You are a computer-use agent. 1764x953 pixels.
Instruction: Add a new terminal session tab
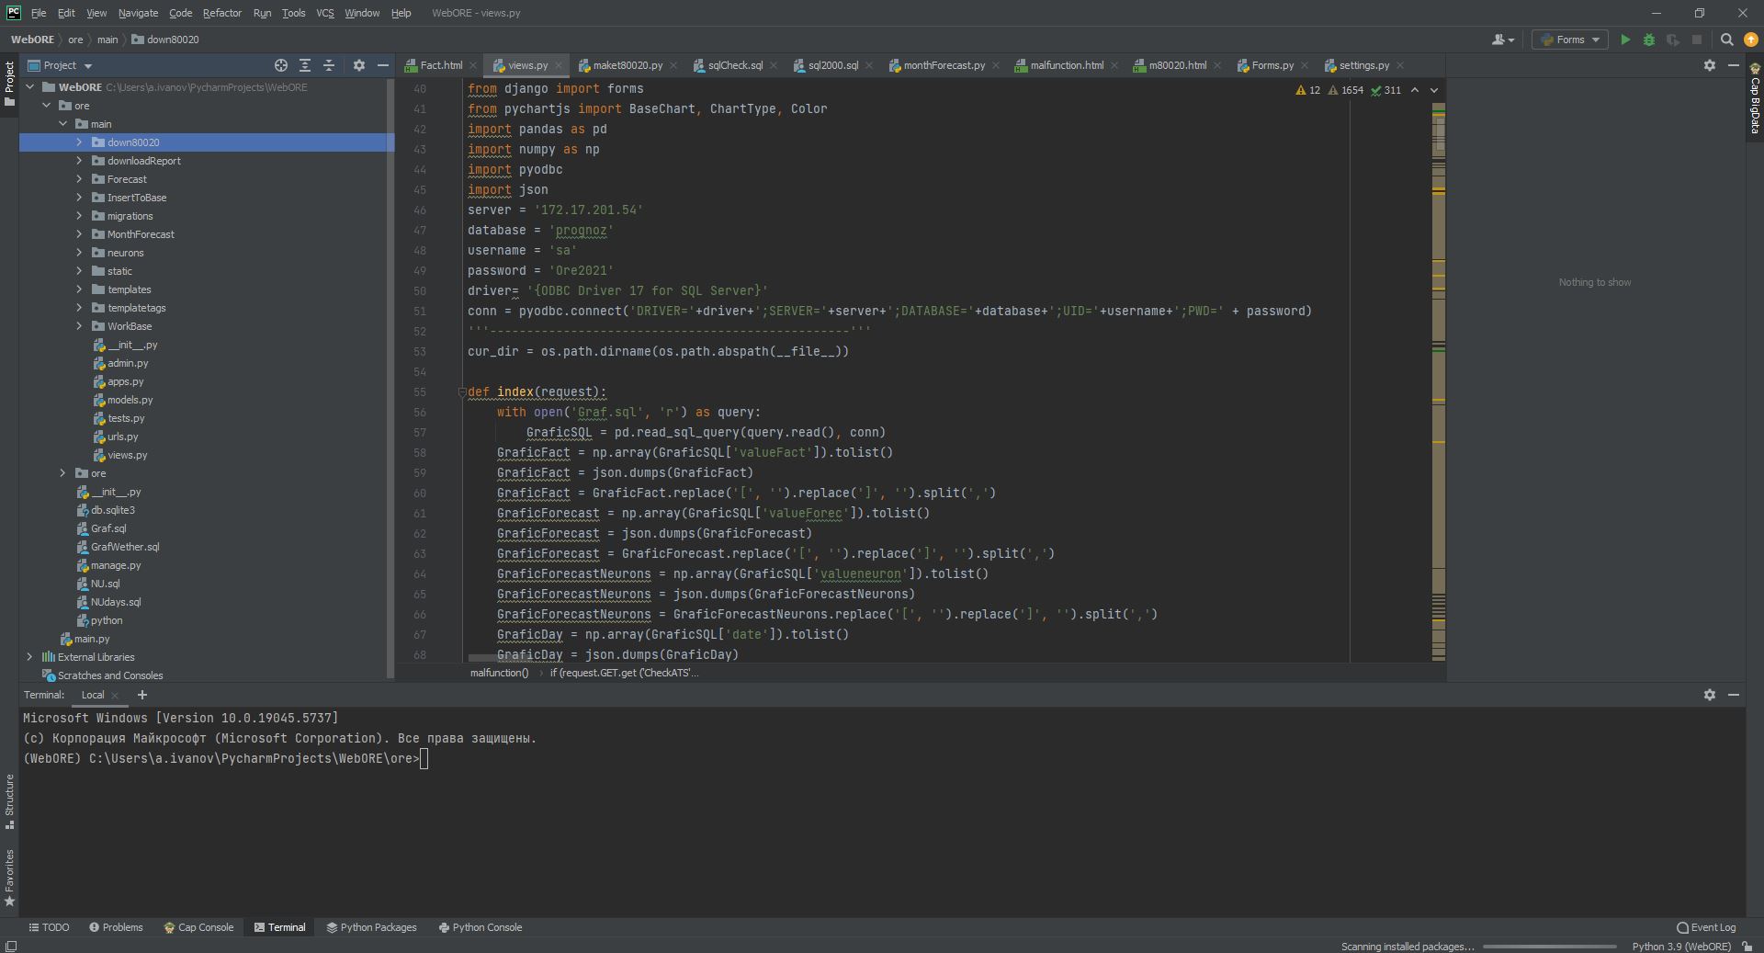pyautogui.click(x=141, y=695)
